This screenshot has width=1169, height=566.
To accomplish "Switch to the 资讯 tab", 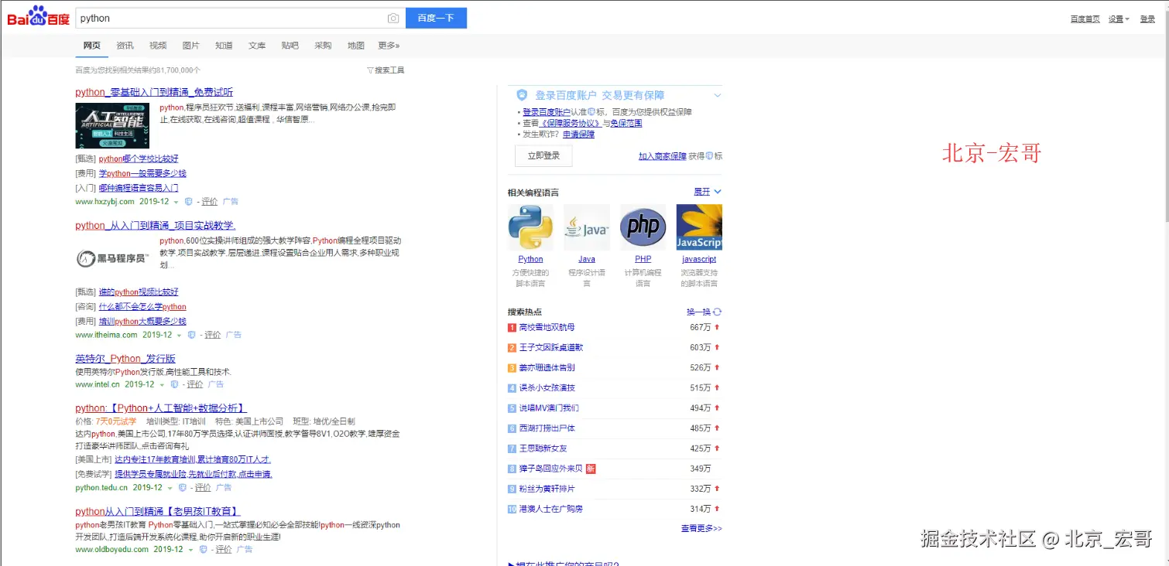I will (125, 46).
